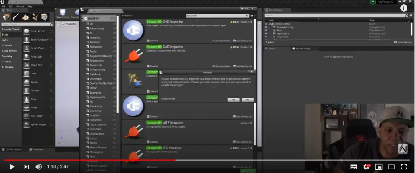Click the Box Trigger icon
Screen dimensions: 415x173
coord(26,116)
